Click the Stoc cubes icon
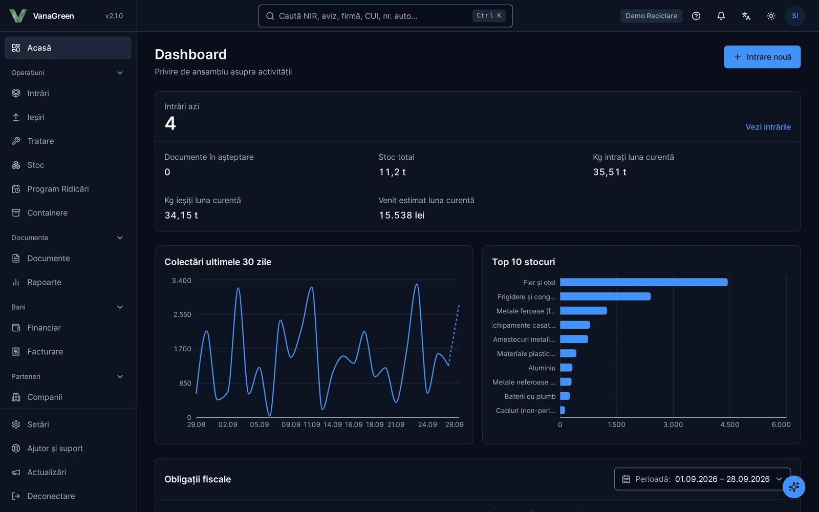819x512 pixels. pyautogui.click(x=16, y=165)
